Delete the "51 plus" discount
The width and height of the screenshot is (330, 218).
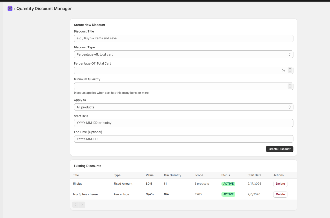280,184
